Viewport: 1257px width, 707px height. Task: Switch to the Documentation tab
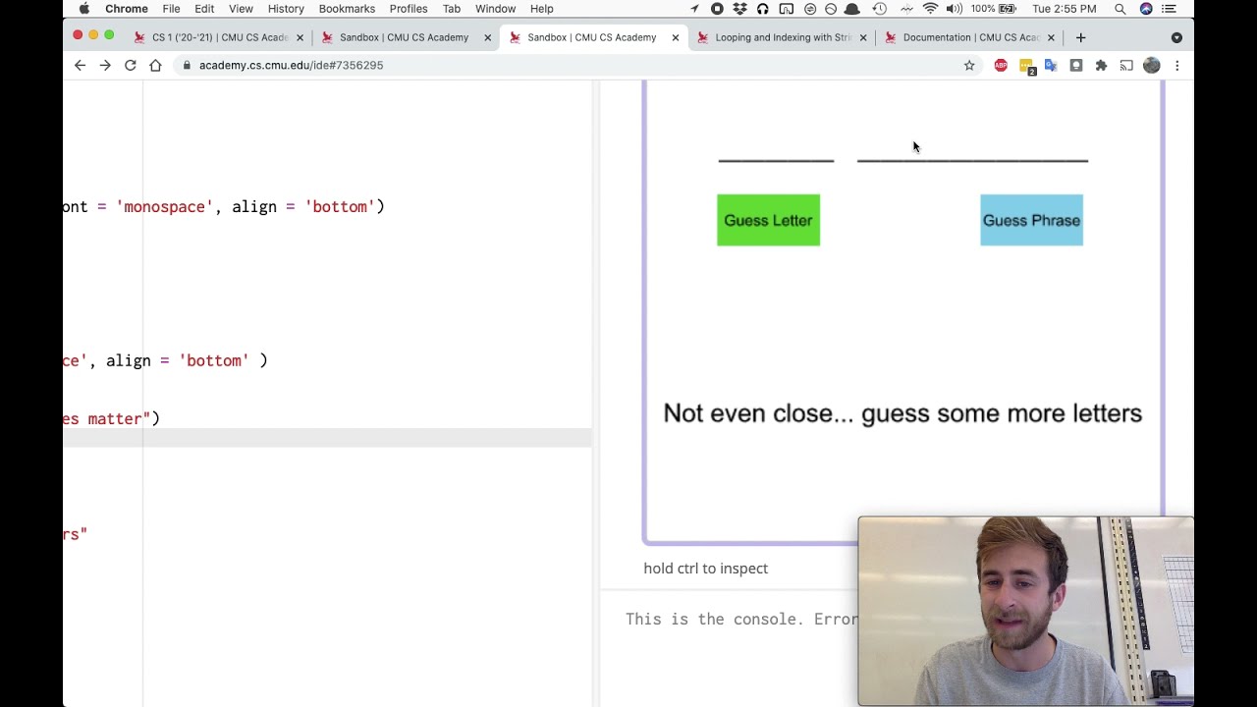pos(970,37)
